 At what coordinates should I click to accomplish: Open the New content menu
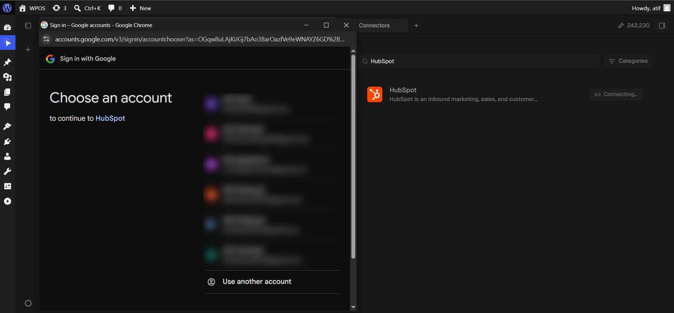click(x=140, y=8)
